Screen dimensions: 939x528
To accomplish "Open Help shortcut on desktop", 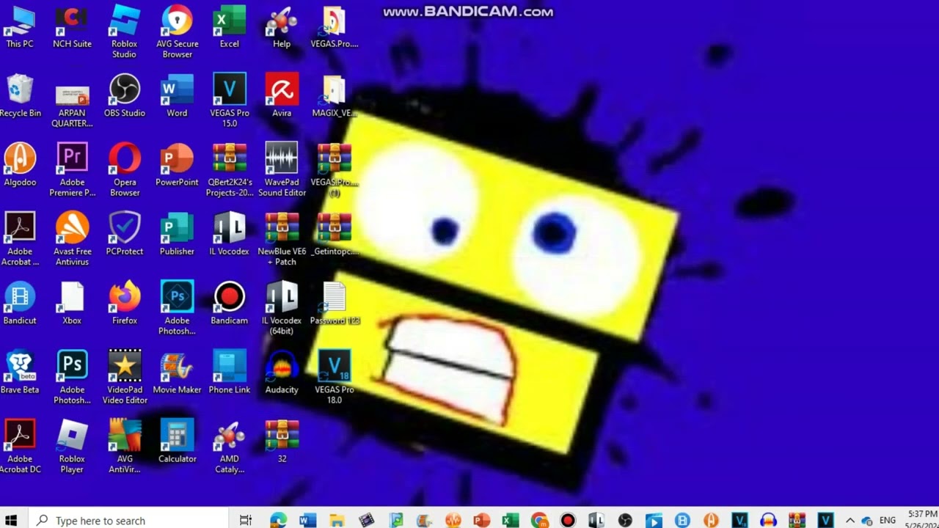I will 282,27.
